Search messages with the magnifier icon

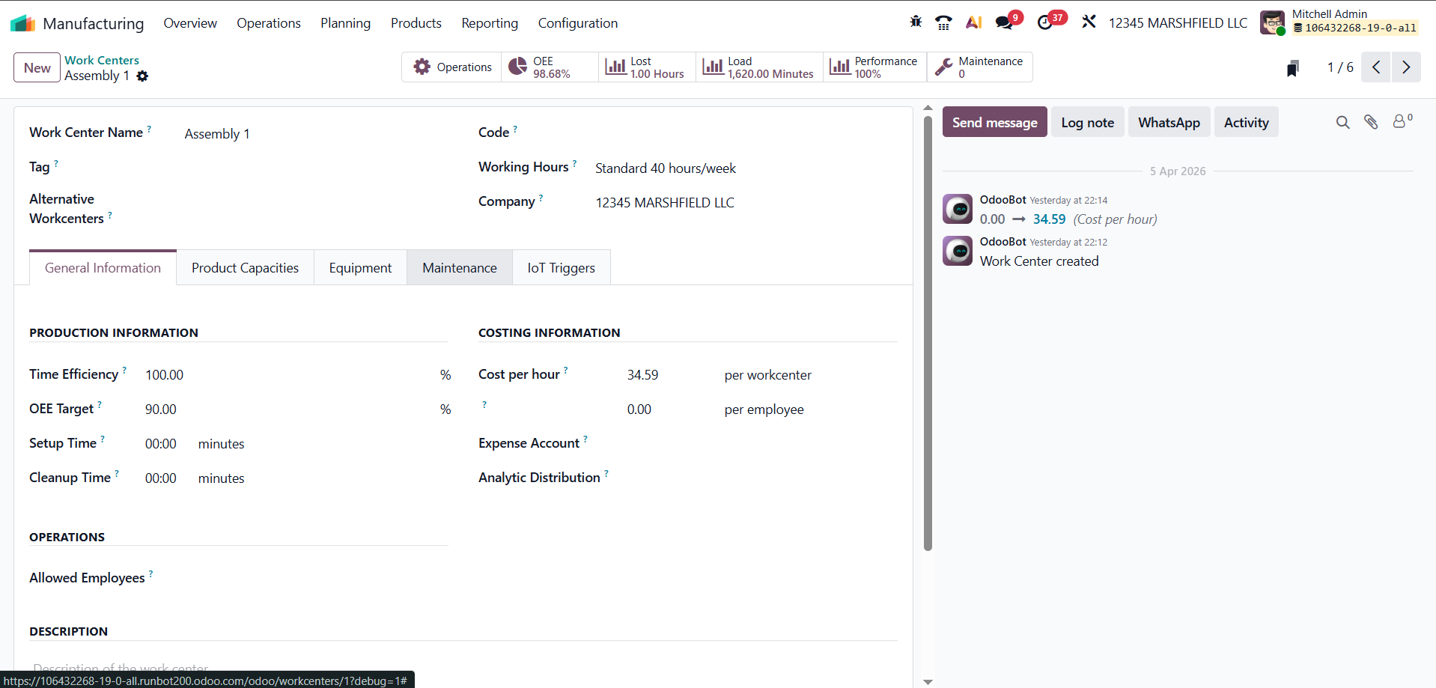(x=1342, y=122)
